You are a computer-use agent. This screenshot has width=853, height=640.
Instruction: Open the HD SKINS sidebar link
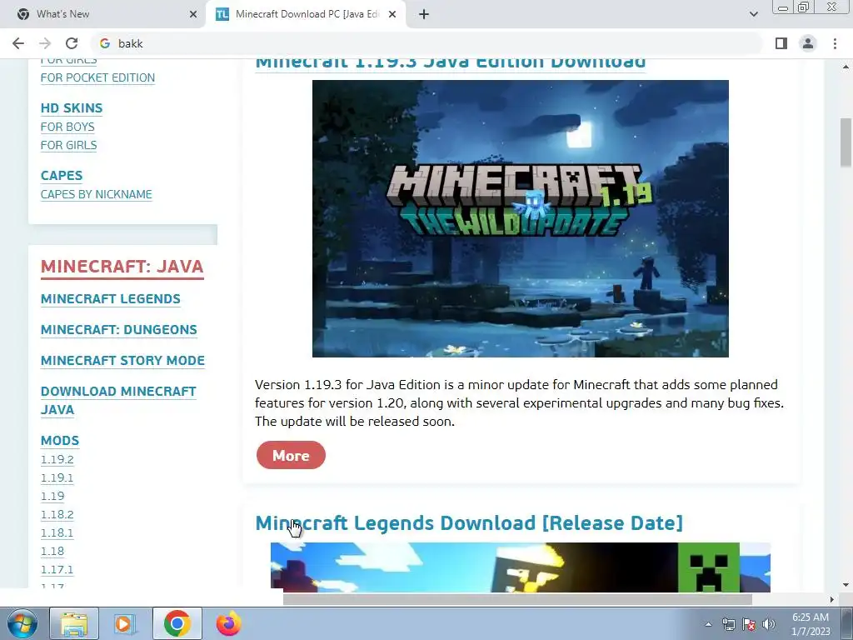point(72,108)
